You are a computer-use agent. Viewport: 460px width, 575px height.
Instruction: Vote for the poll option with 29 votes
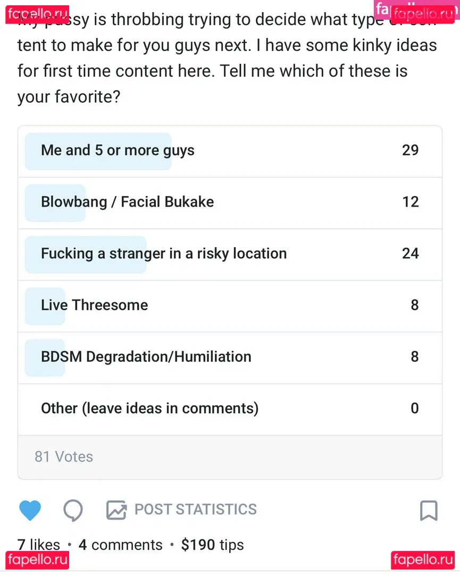[x=230, y=151]
